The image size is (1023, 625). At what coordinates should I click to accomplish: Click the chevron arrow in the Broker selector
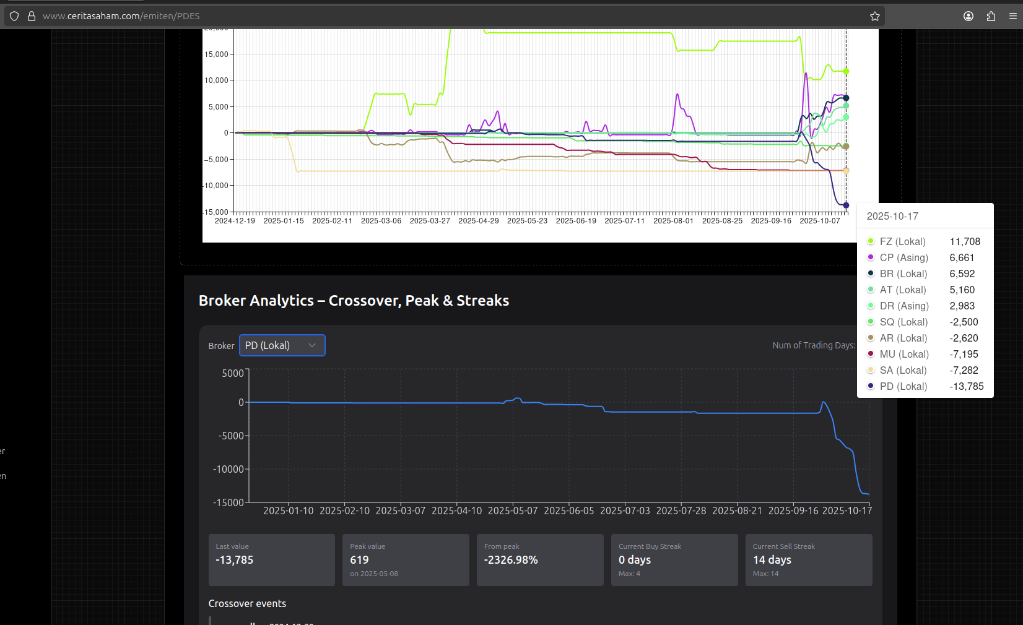click(x=312, y=345)
